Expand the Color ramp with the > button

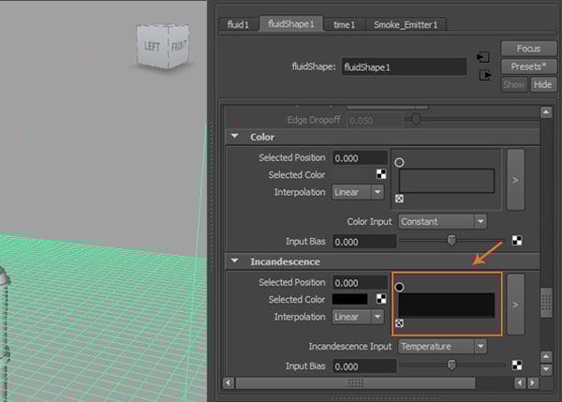pyautogui.click(x=516, y=180)
